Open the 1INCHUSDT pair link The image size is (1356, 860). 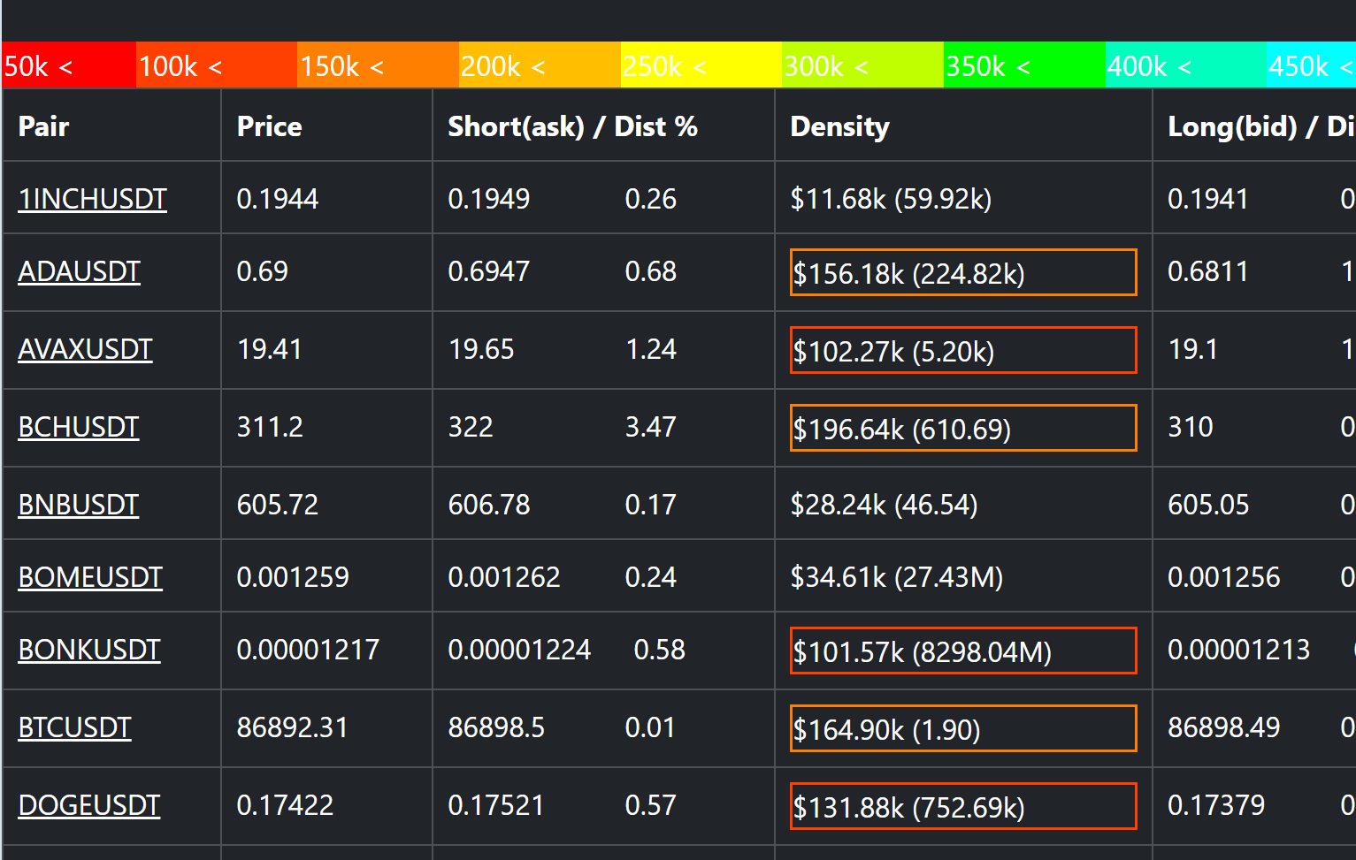[92, 199]
